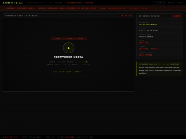Click 'Source: Personal Device' in status bar

(x=32, y=137)
